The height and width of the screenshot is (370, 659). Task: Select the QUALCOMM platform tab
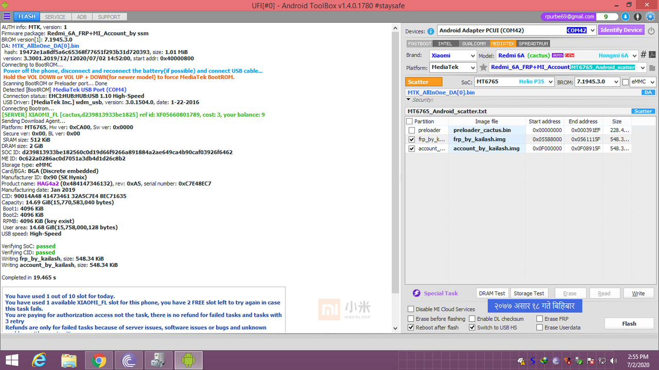[474, 44]
